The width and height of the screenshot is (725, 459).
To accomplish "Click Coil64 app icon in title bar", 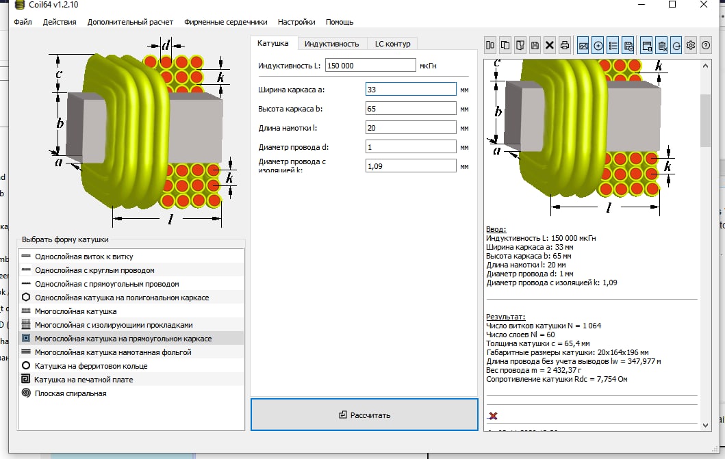I will tap(19, 5).
